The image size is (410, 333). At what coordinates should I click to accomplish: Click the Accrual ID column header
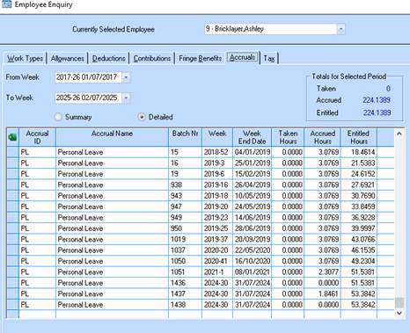[37, 137]
